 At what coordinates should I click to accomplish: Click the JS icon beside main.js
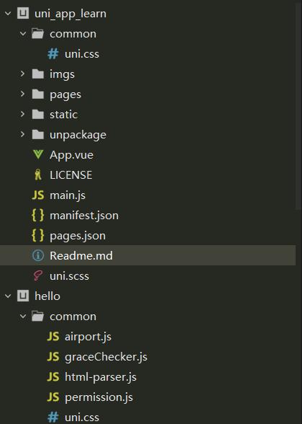click(37, 195)
